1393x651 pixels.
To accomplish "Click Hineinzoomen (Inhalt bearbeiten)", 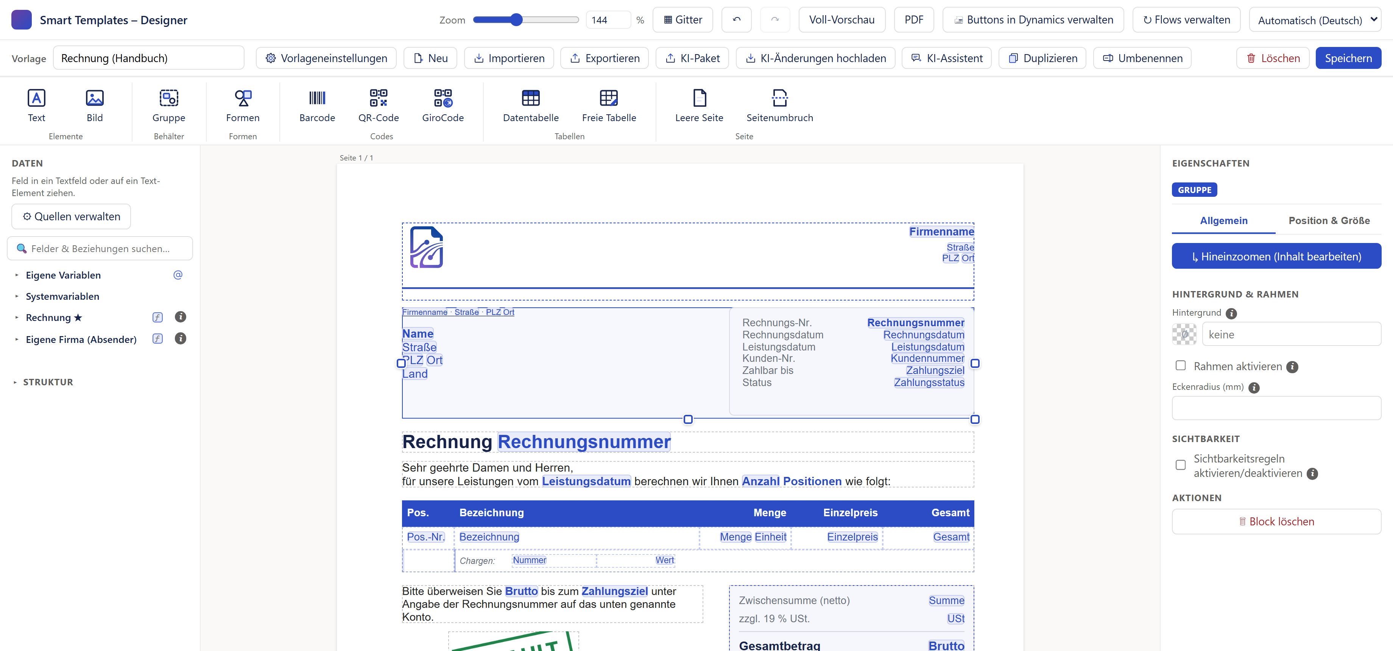I will coord(1276,256).
